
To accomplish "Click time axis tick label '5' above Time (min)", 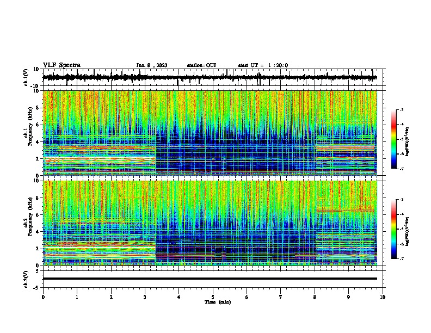I will (213, 297).
